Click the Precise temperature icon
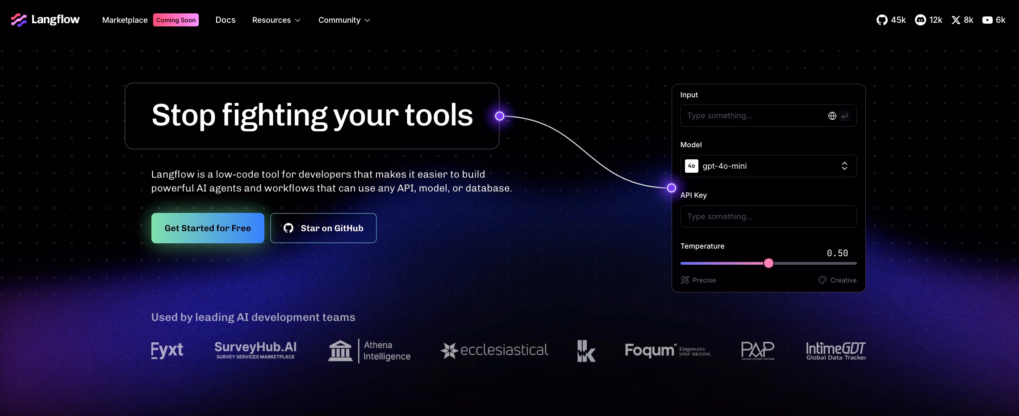This screenshot has width=1019, height=416. pos(685,280)
